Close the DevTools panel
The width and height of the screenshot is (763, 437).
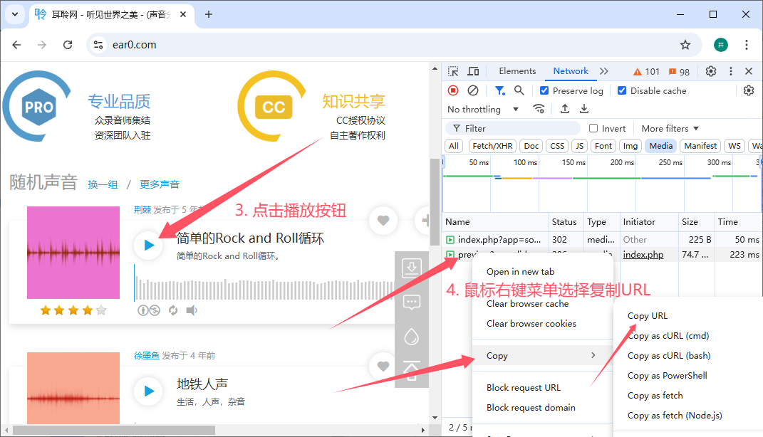749,71
